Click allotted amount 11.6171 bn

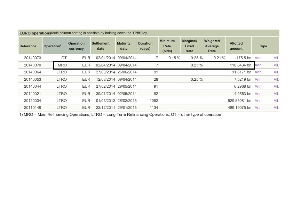pos(241,72)
